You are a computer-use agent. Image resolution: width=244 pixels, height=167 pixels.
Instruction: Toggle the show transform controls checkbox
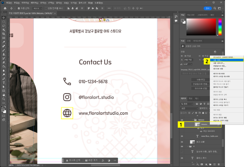[x=46, y=8]
